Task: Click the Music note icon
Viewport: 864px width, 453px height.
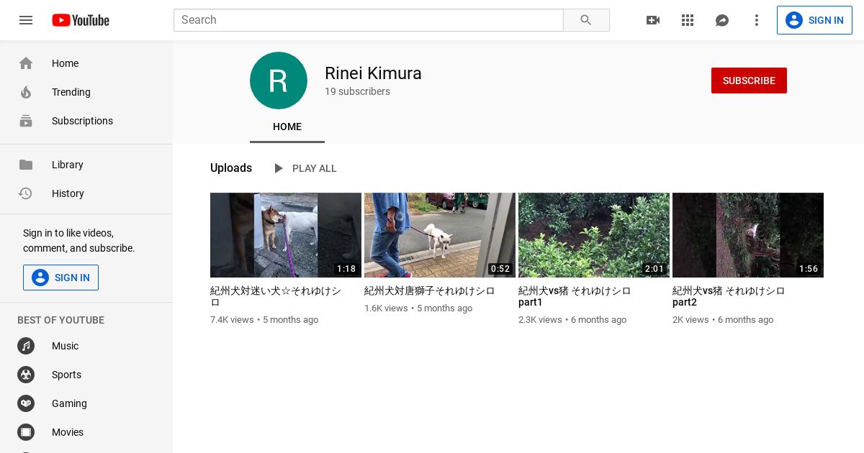Action: coord(26,346)
